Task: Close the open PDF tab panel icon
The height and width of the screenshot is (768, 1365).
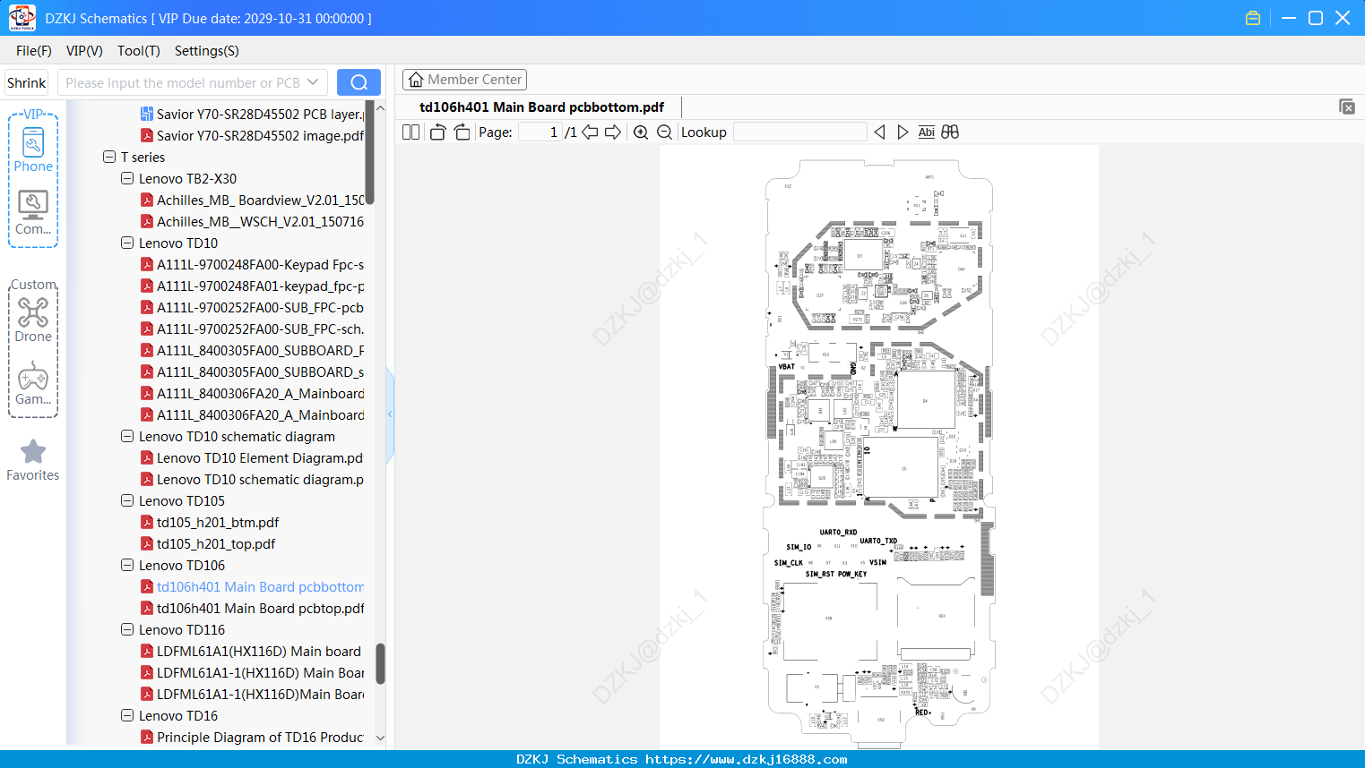Action: (1347, 107)
